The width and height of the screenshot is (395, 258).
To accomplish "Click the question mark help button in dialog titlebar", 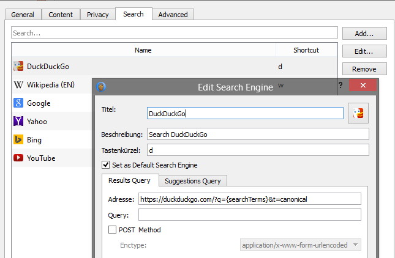I will pyautogui.click(x=340, y=85).
